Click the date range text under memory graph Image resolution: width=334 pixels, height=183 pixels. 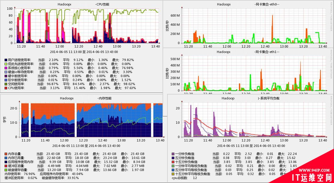(86, 146)
